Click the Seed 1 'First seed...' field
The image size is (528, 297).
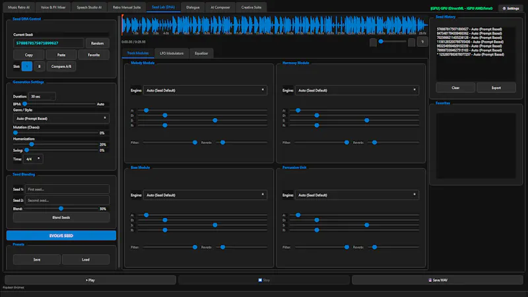[67, 189]
